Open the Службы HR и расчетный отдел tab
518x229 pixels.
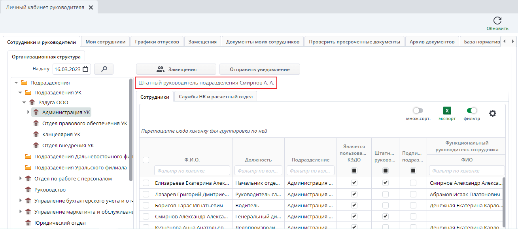click(x=216, y=96)
